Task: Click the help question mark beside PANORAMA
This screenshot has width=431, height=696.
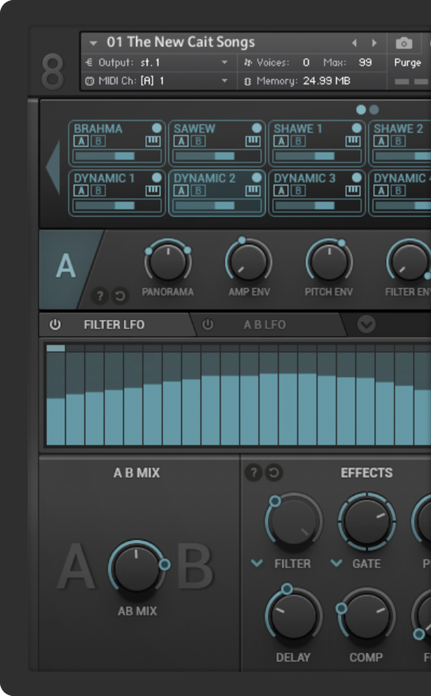Action: [100, 296]
